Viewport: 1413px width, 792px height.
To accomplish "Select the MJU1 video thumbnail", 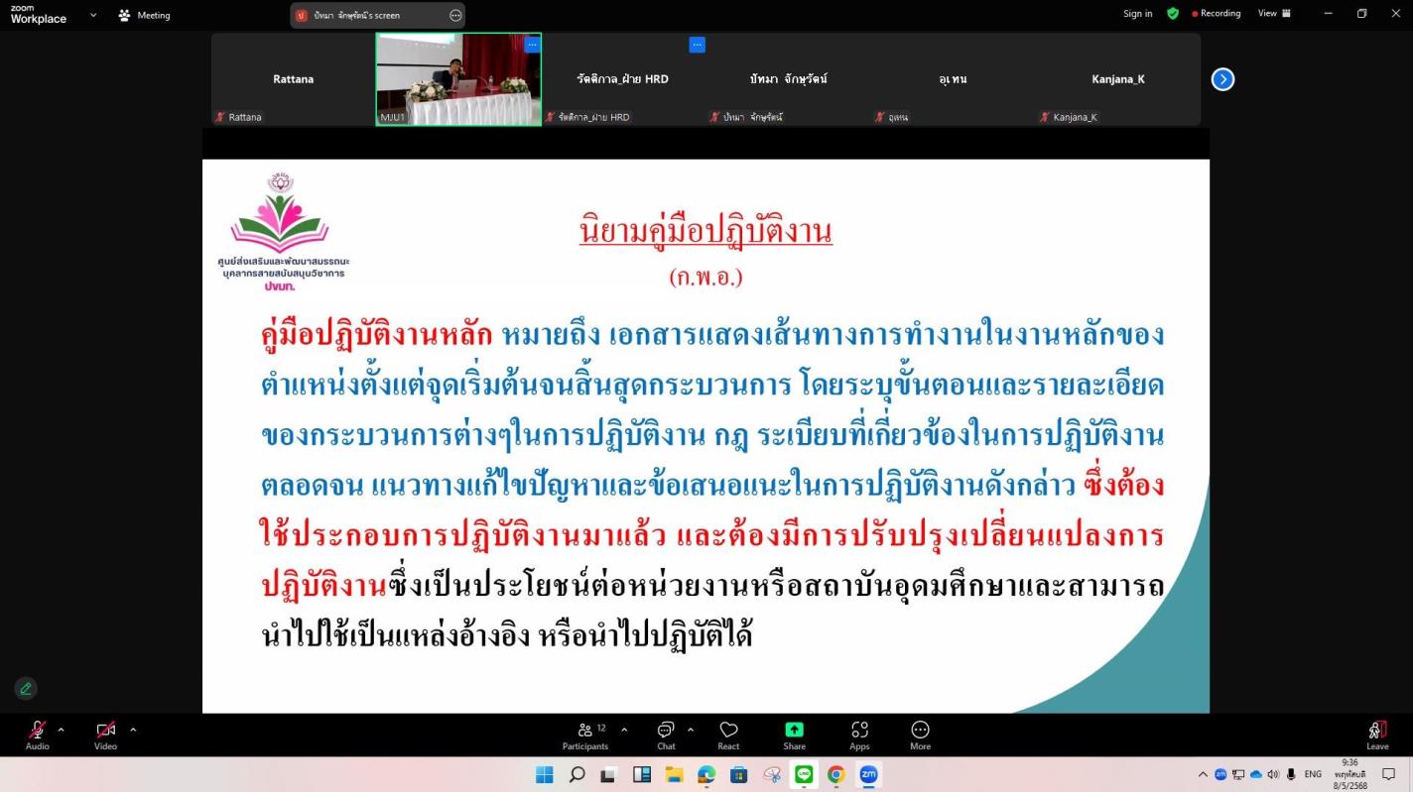I will pos(458,79).
